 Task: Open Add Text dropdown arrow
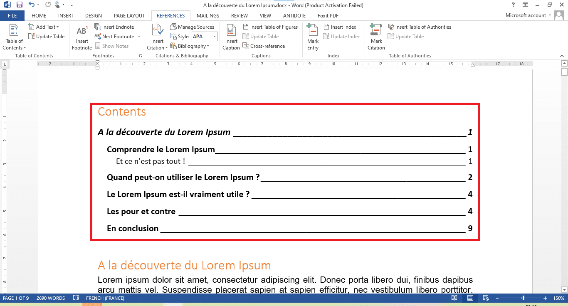pyautogui.click(x=57, y=27)
